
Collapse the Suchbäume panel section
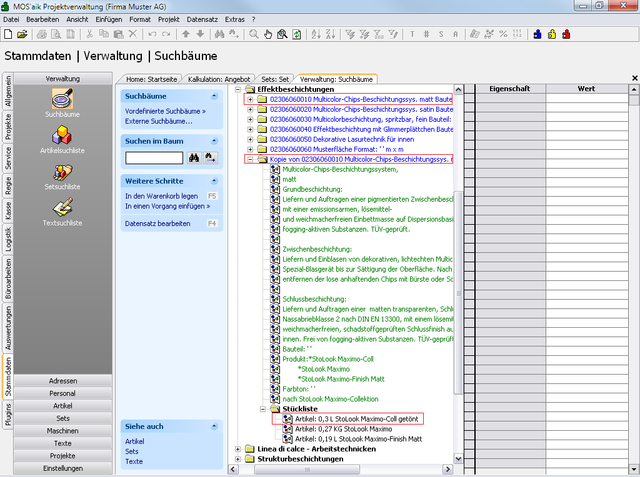click(214, 96)
